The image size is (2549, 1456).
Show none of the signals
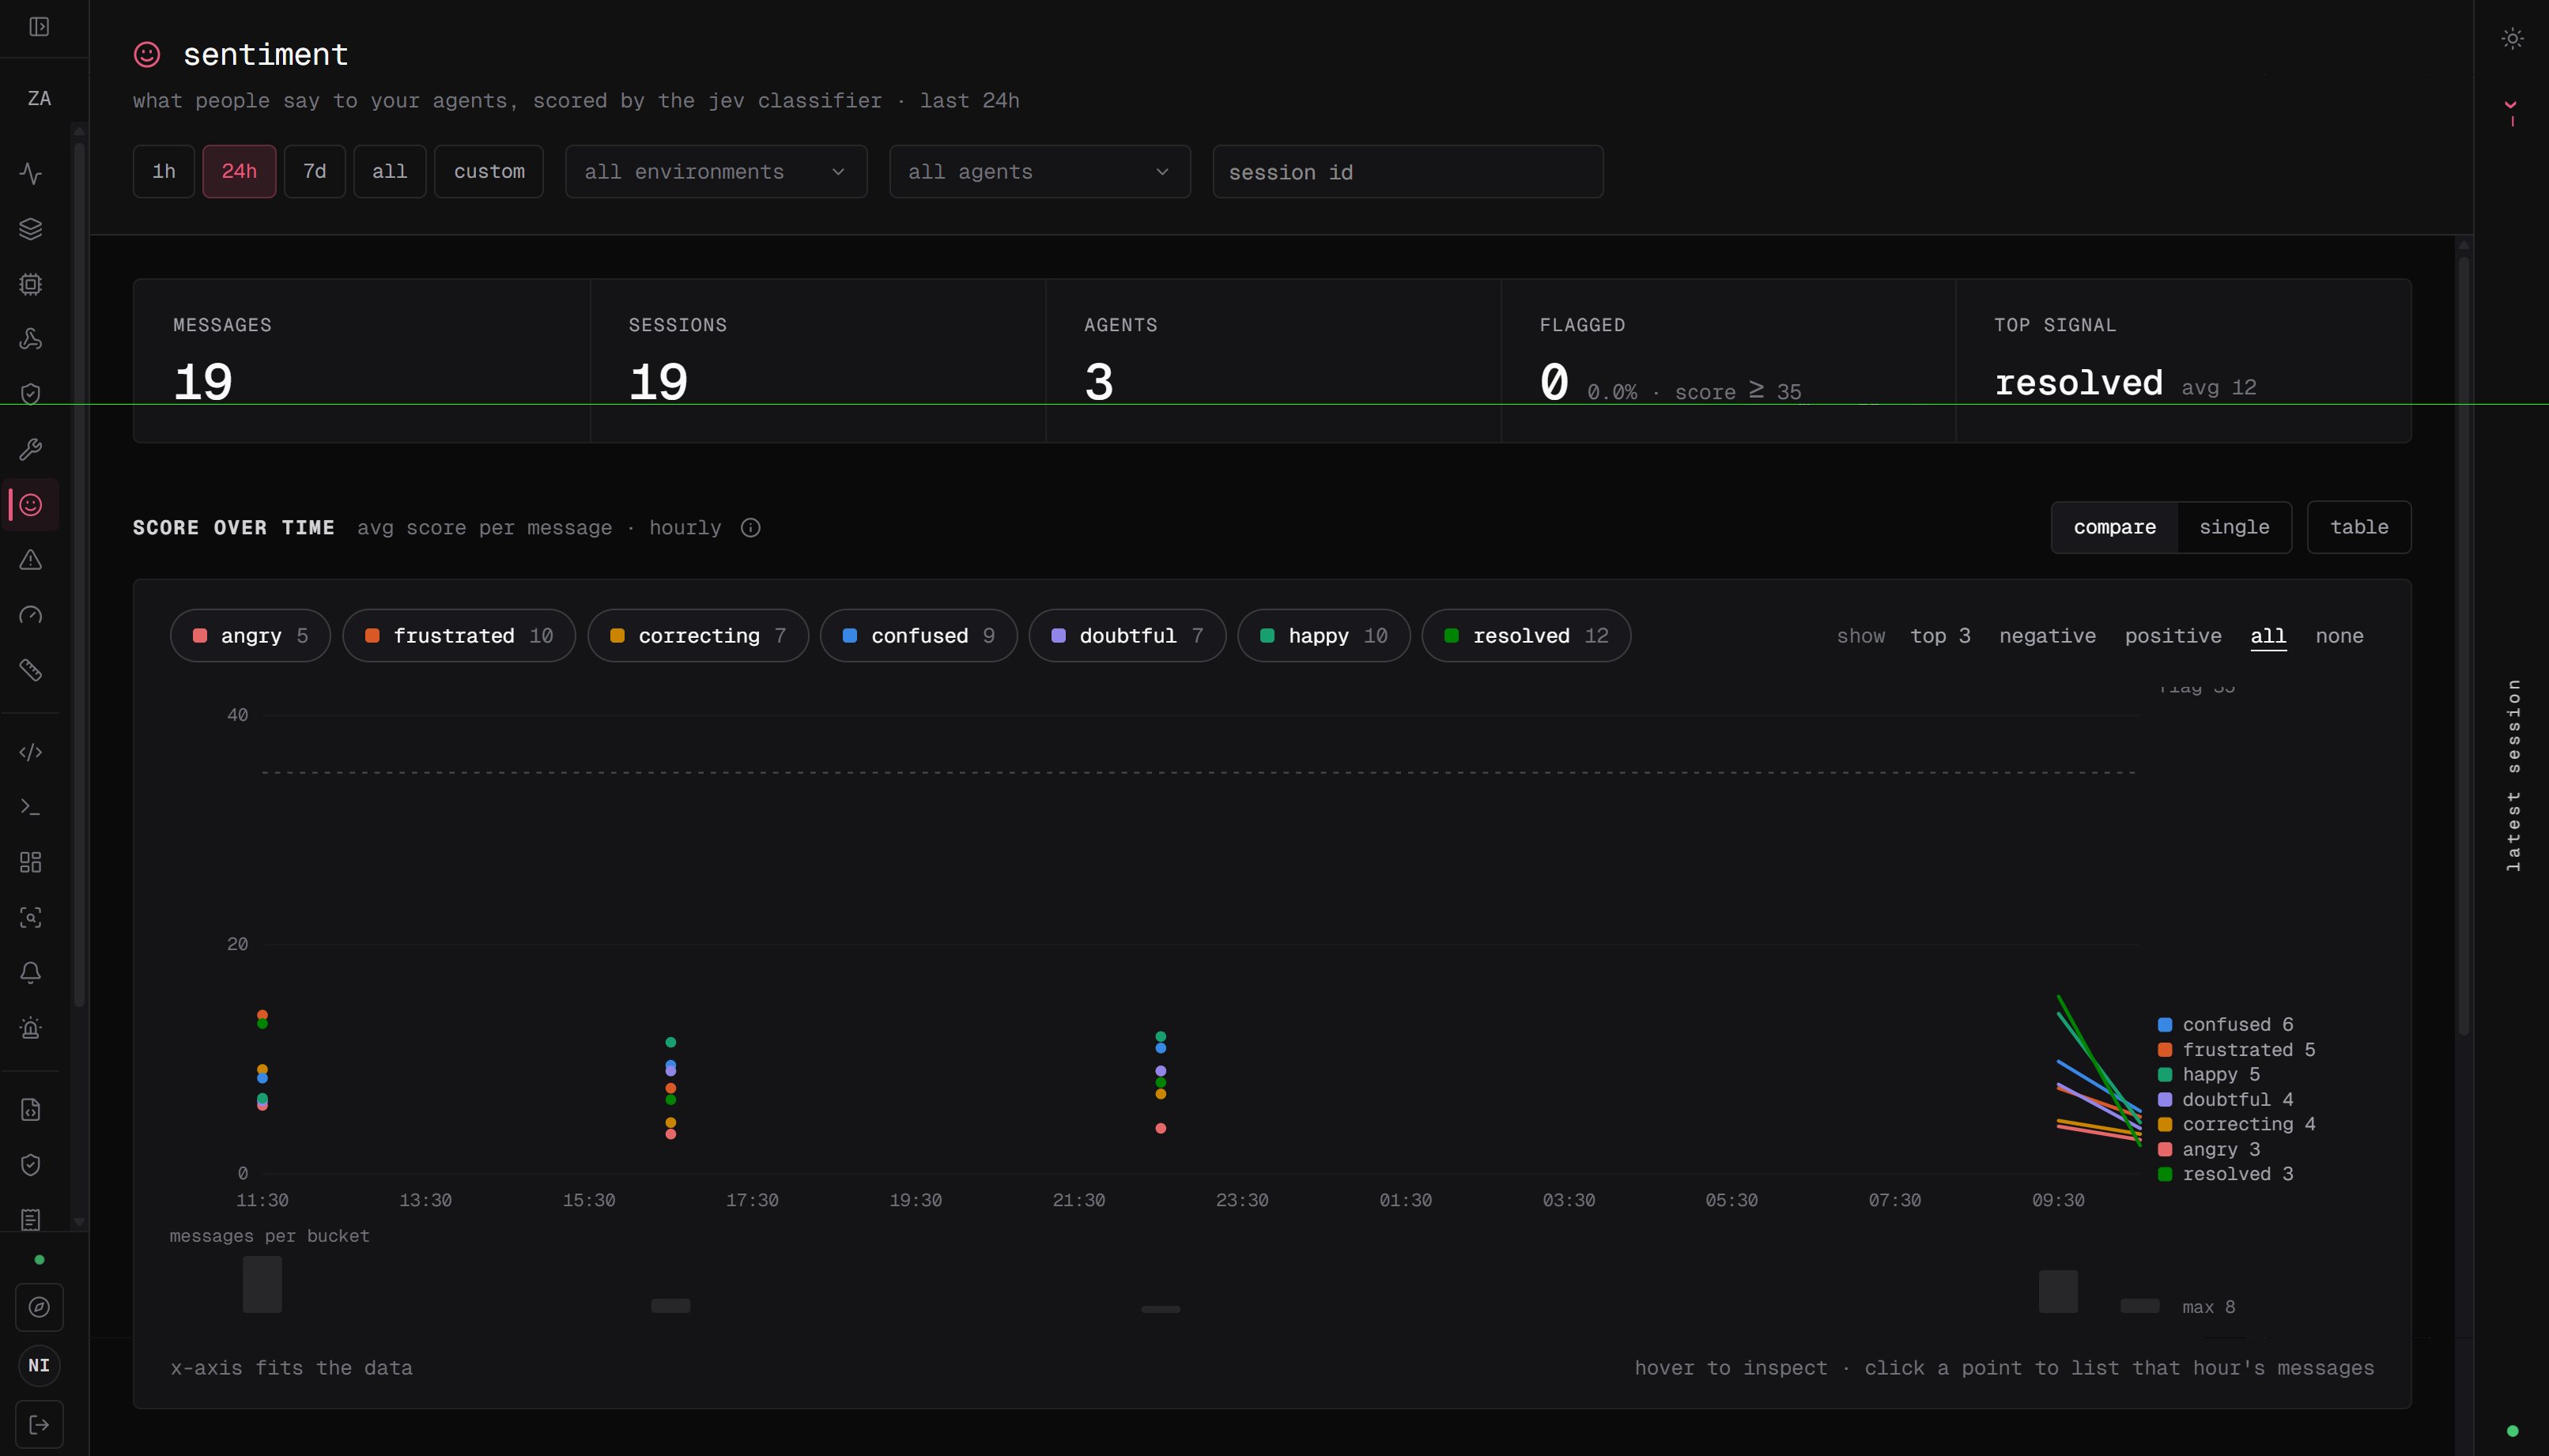pos(2339,636)
